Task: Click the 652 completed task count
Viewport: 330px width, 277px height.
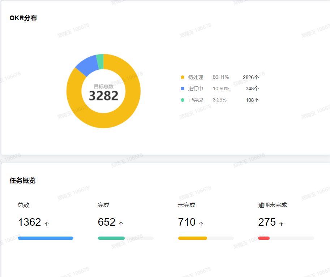Action: [x=107, y=222]
